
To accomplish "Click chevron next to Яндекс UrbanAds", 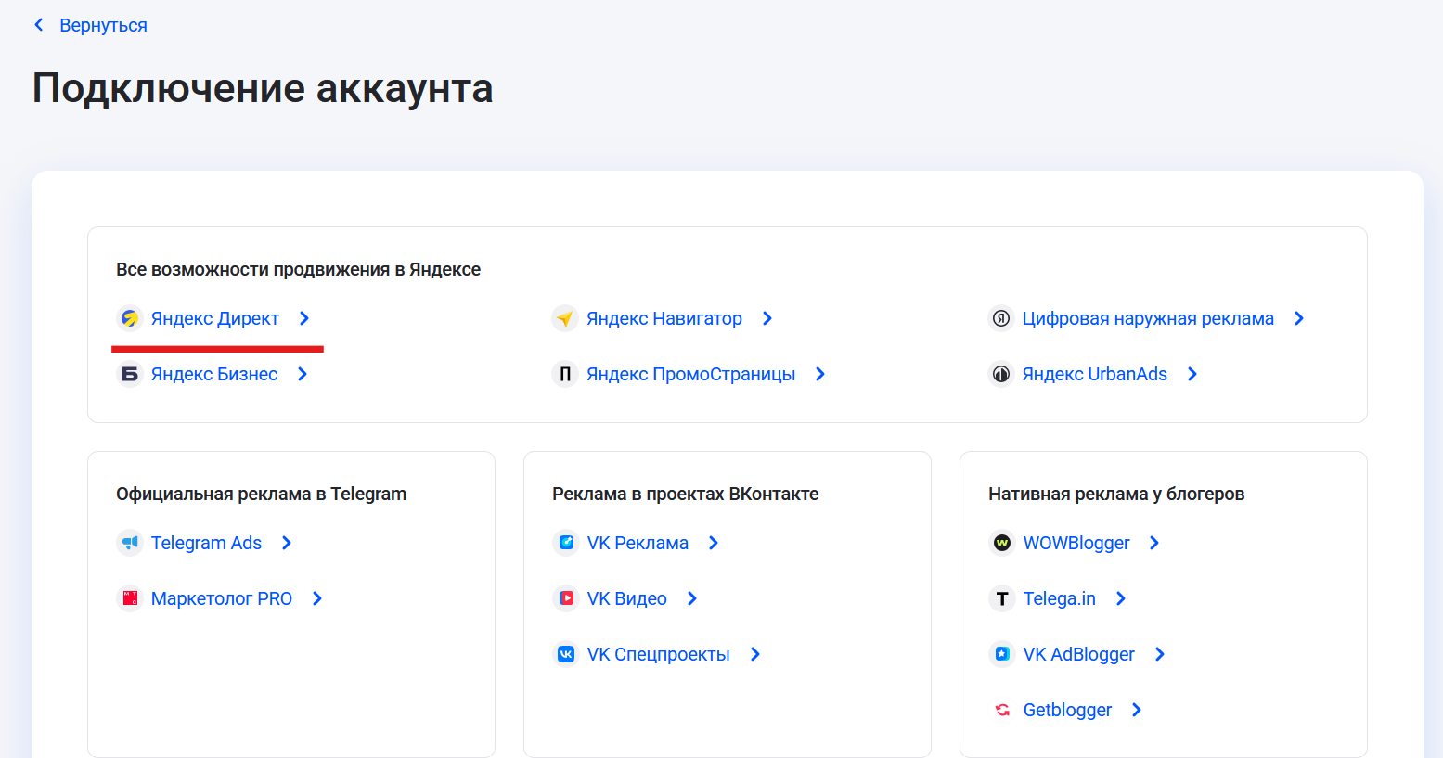I will point(1192,374).
